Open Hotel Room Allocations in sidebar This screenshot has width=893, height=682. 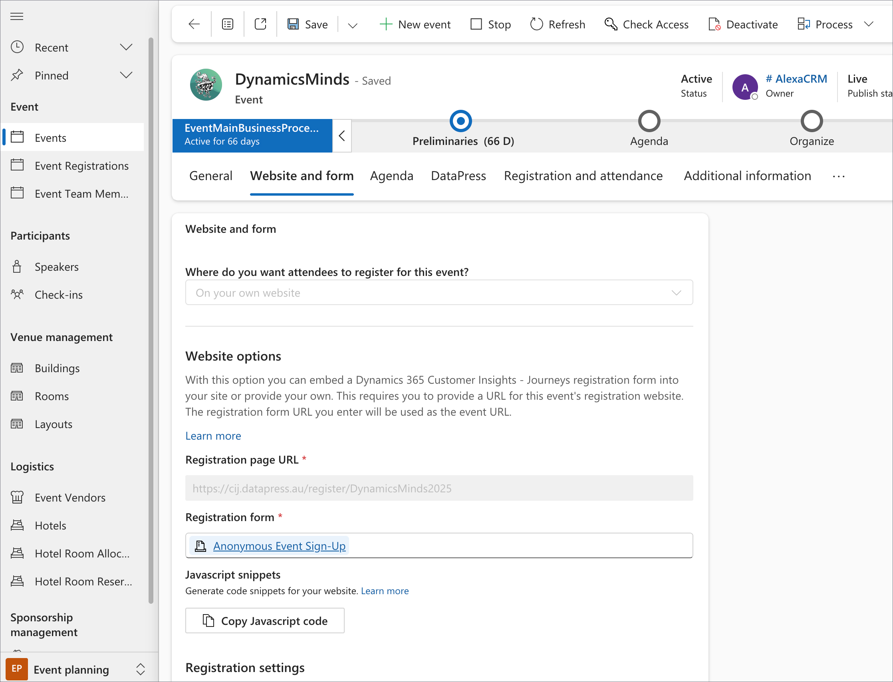72,553
